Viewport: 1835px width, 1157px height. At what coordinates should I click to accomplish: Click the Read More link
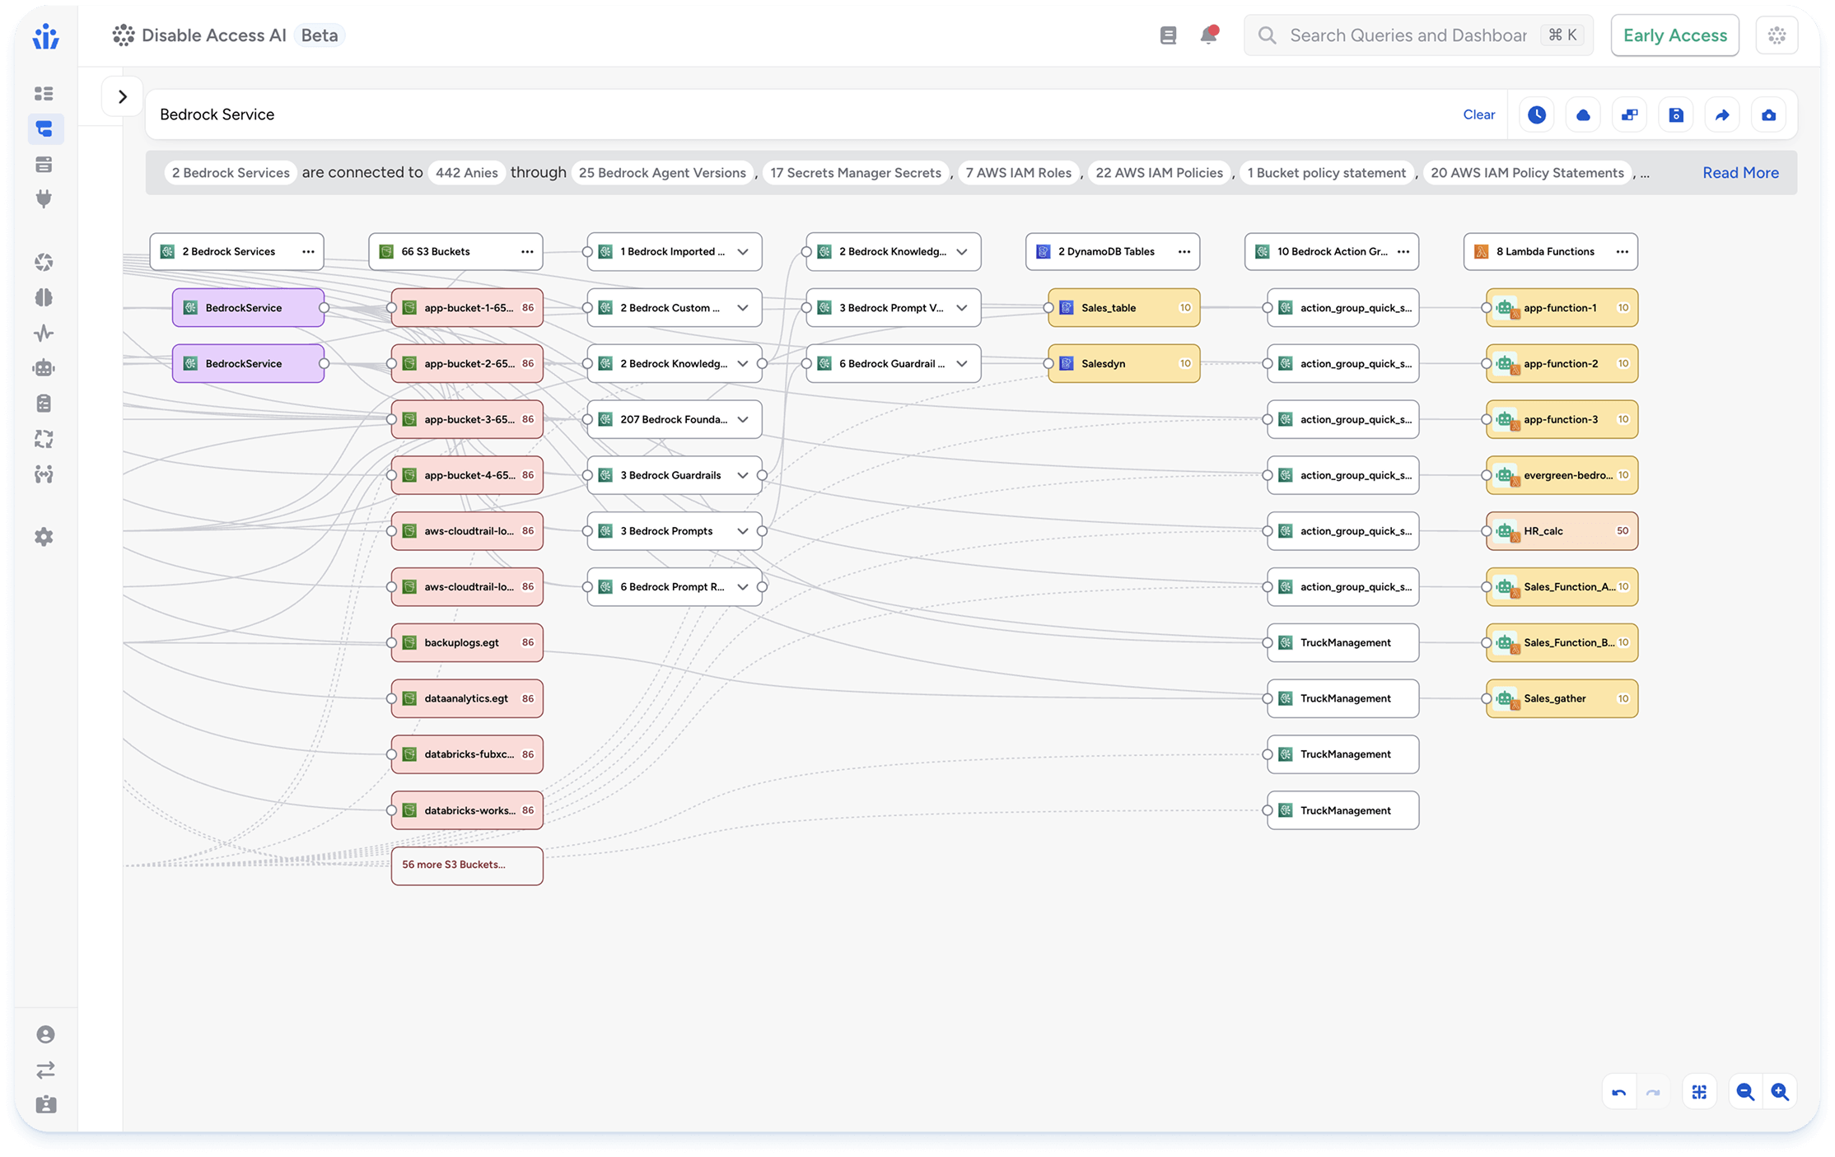point(1740,173)
